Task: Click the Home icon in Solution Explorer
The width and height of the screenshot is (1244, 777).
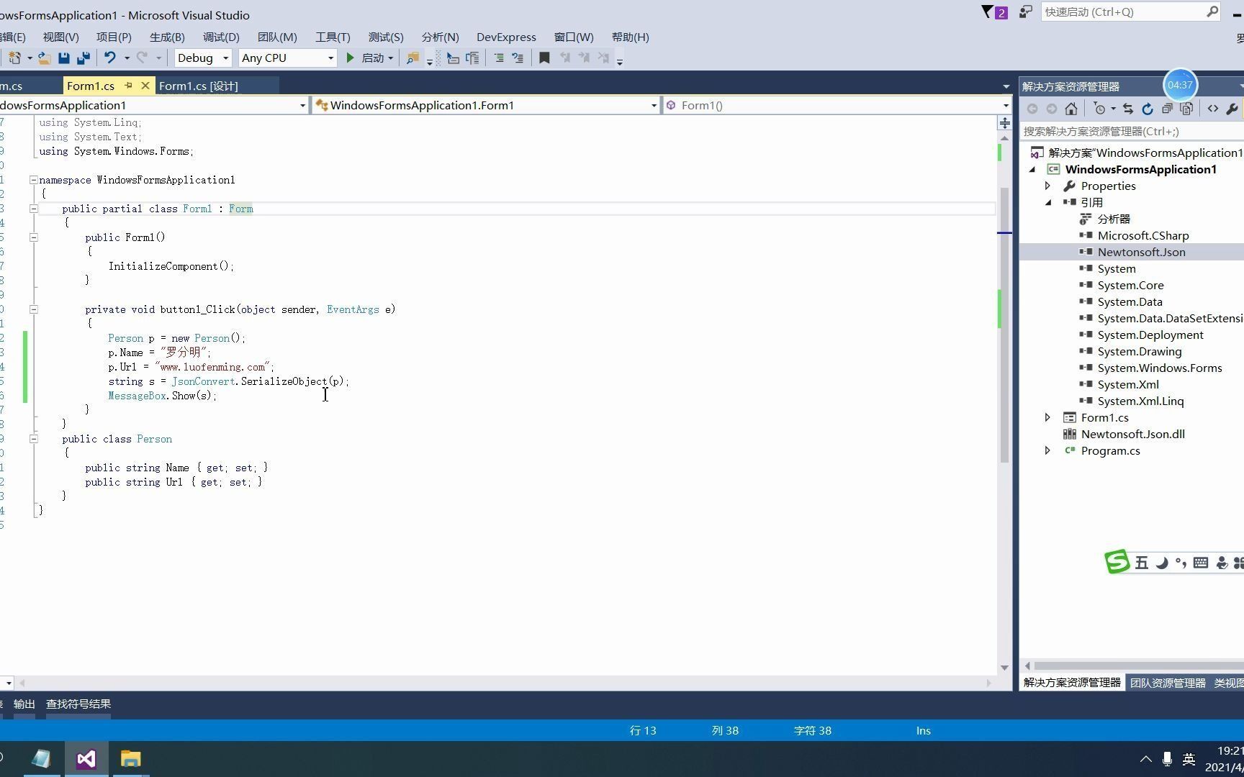Action: coord(1071,109)
